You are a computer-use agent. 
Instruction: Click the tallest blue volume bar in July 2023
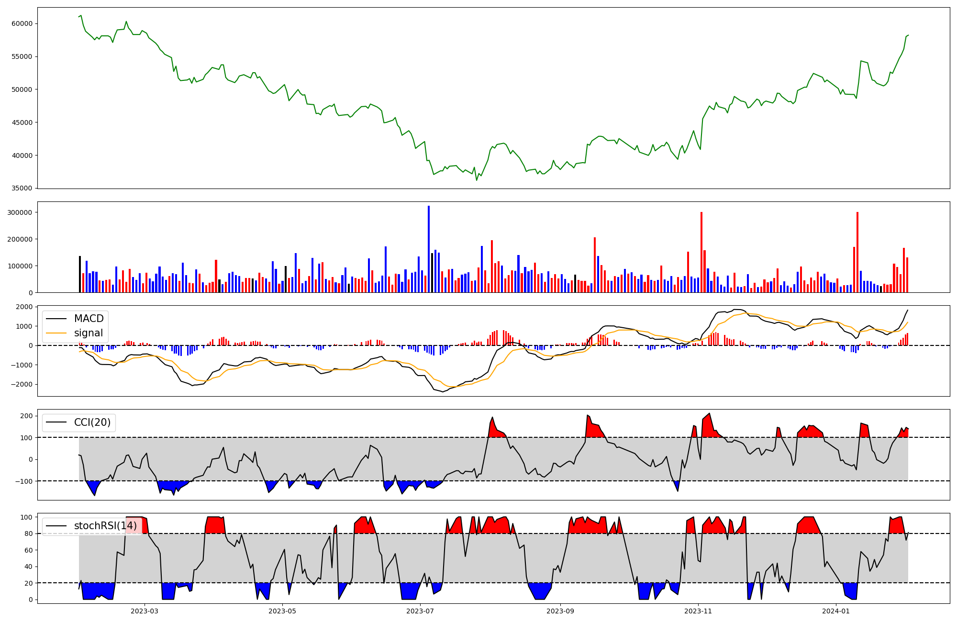[x=429, y=249]
